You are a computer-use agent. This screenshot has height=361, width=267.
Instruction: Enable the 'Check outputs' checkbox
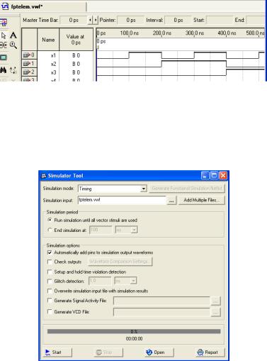pos(50,262)
